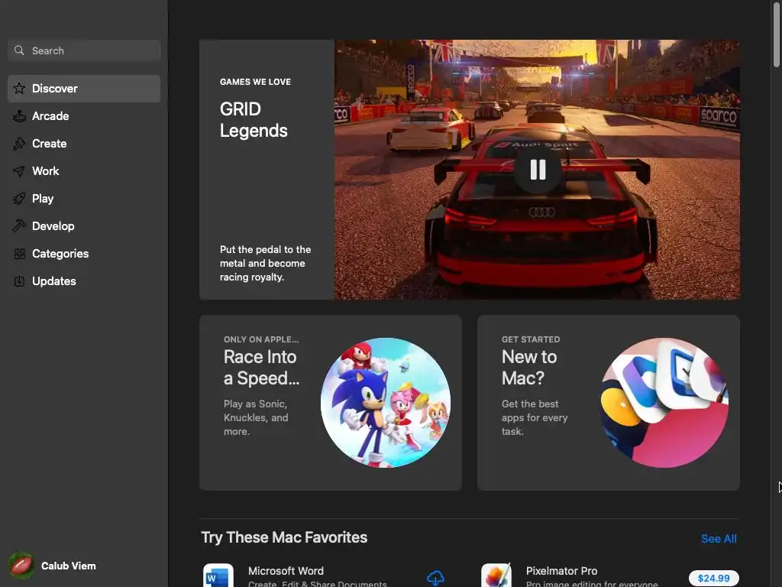Select the Categories grid icon
This screenshot has width=782, height=587.
coord(19,254)
